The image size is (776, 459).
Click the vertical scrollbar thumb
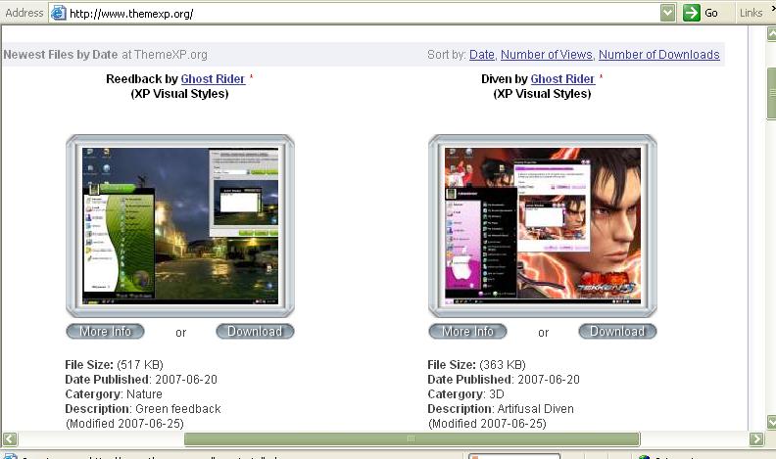(x=771, y=93)
